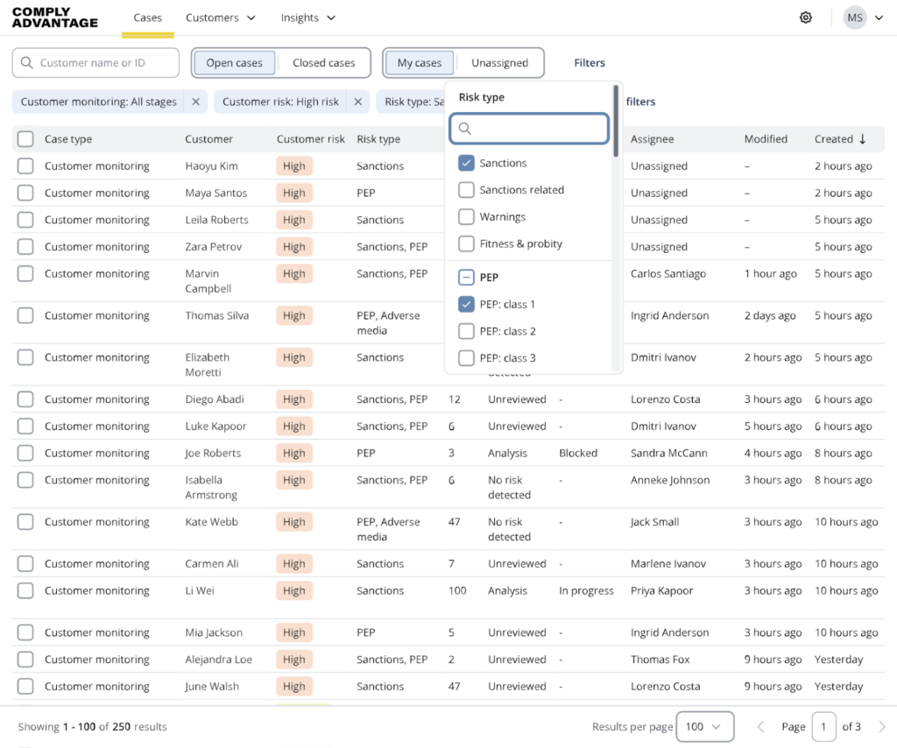Check the Warnings risk type option
This screenshot has height=748, width=897.
point(467,216)
